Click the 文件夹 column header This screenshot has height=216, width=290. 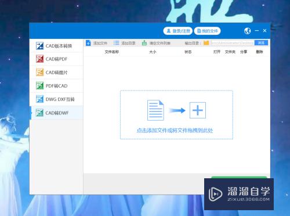click(x=230, y=52)
